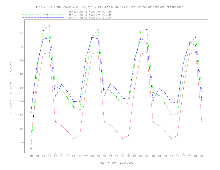This screenshot has height=170, width=220.
Task: Click y-axis tick label 16
Action: click(x=21, y=88)
